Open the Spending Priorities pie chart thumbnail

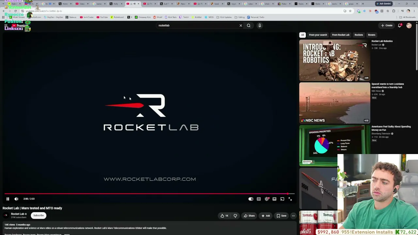[335, 146]
